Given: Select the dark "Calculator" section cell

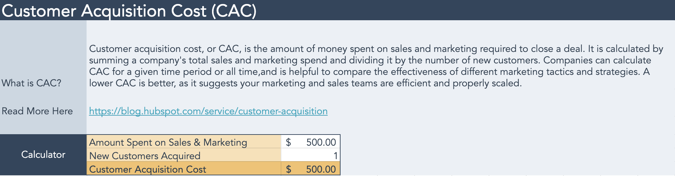Looking at the screenshot, I should [43, 154].
